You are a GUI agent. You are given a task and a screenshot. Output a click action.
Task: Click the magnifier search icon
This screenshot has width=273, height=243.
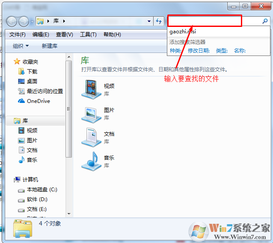pos(265,21)
